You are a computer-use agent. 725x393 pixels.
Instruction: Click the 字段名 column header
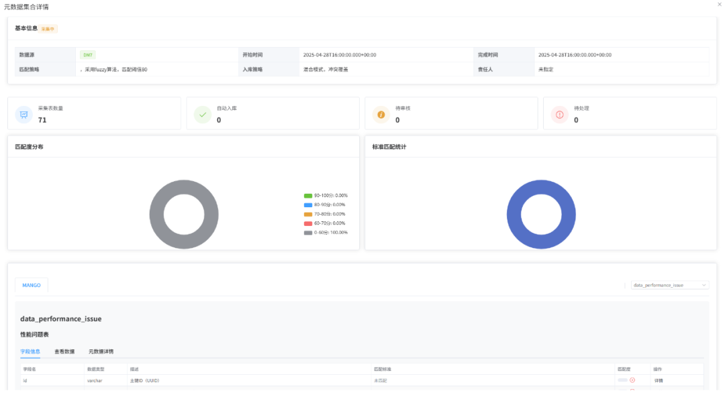pyautogui.click(x=29, y=369)
